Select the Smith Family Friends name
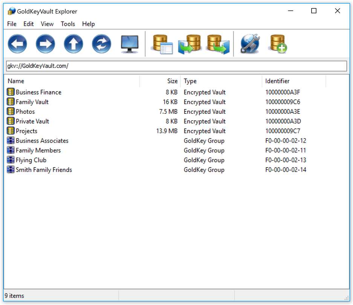This screenshot has width=353, height=305. pos(44,169)
